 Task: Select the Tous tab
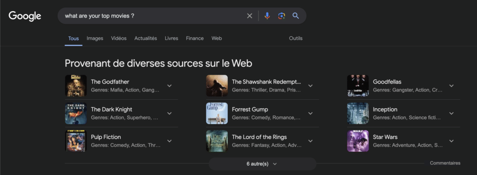click(x=73, y=39)
